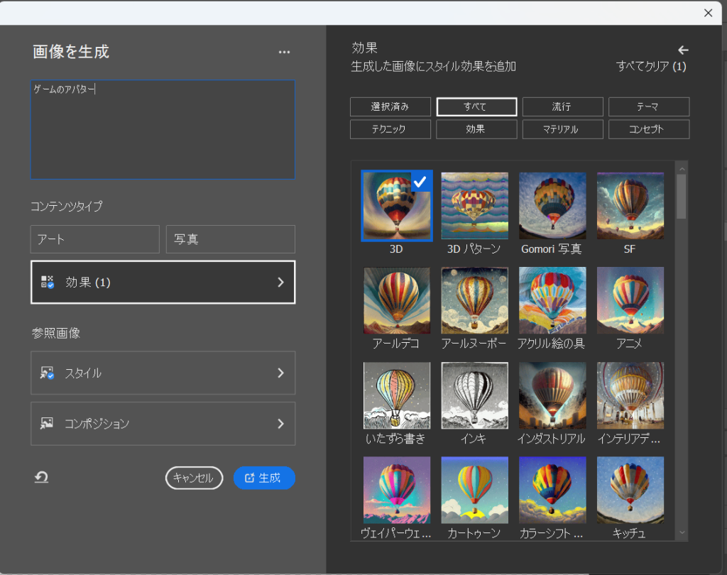Click the three-dot more options icon
Viewport: 727px width, 575px height.
(x=284, y=52)
